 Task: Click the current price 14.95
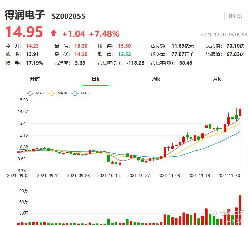[24, 32]
